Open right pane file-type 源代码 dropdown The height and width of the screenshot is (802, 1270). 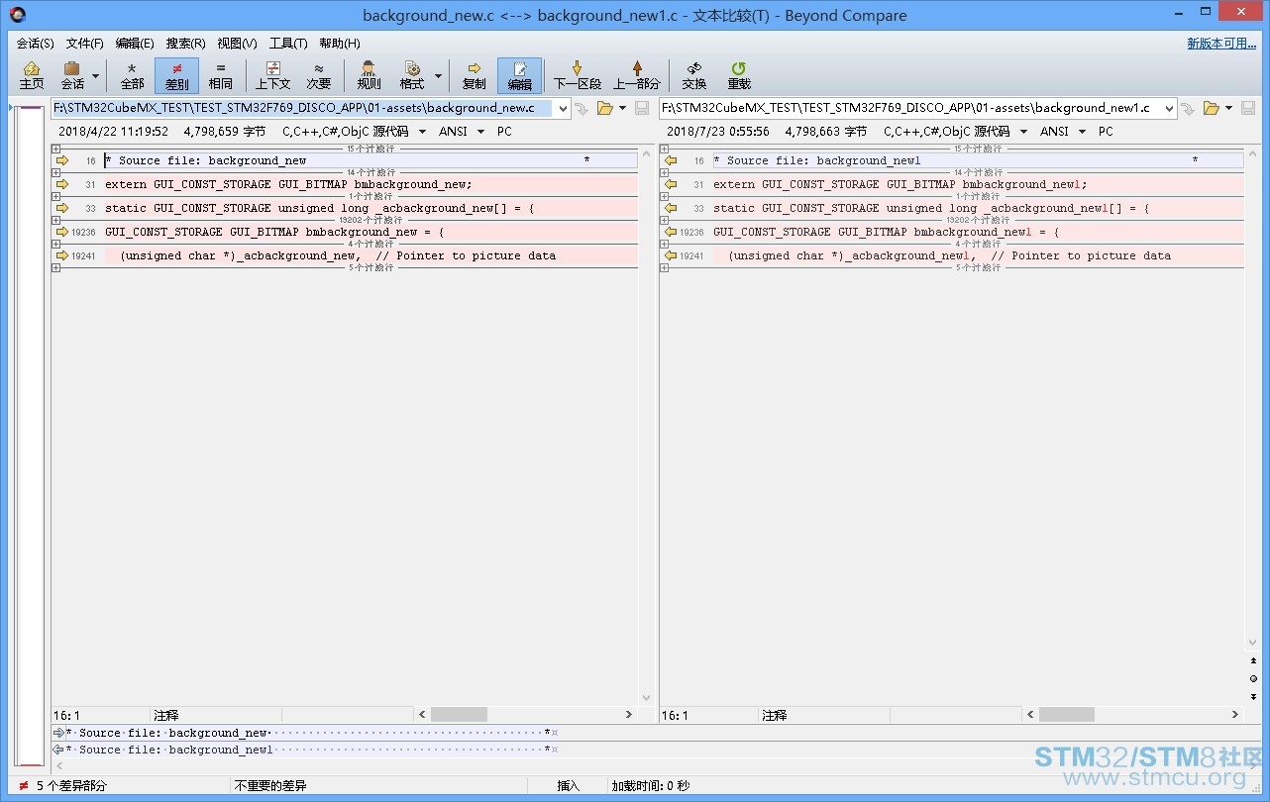coord(956,132)
